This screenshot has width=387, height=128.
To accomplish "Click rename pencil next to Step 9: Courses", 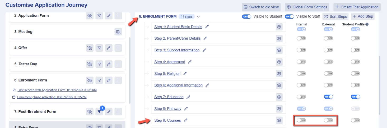I will [x=186, y=120].
